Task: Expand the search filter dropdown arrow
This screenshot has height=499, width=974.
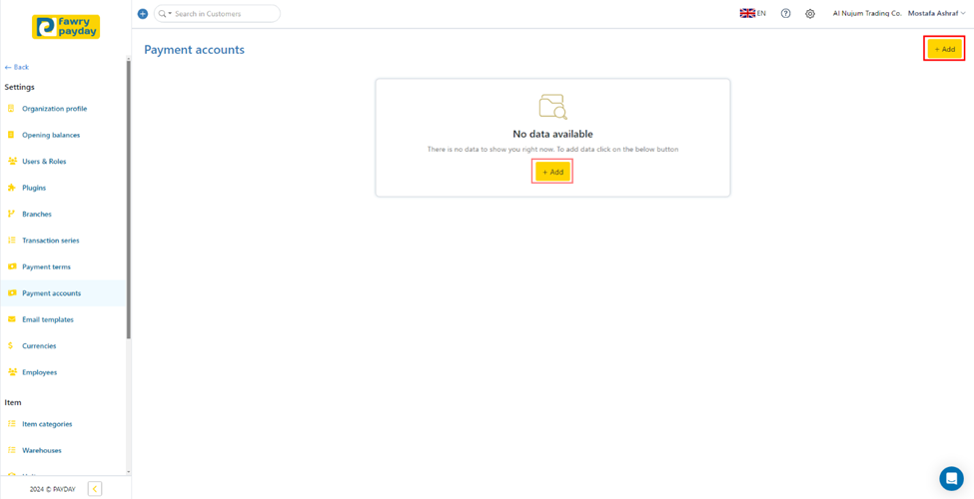Action: pyautogui.click(x=170, y=14)
